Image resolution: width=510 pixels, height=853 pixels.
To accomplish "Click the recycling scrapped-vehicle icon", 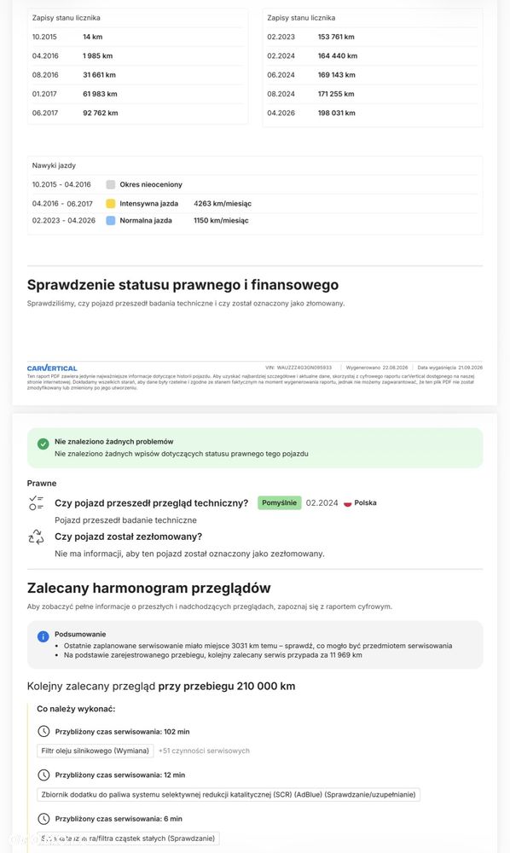I will pyautogui.click(x=36, y=537).
